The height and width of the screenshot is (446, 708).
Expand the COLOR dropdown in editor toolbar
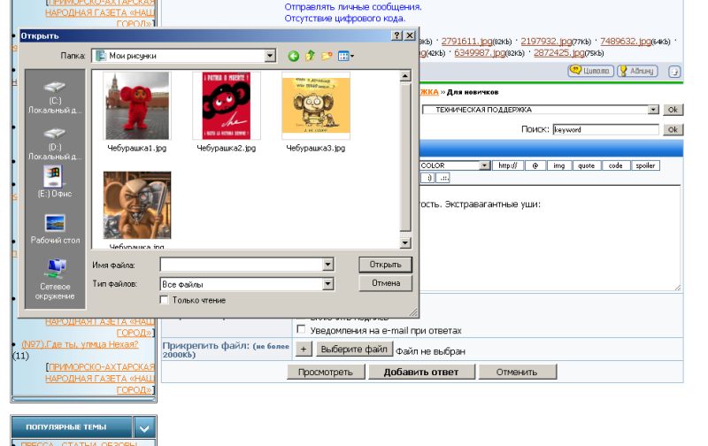(x=484, y=165)
